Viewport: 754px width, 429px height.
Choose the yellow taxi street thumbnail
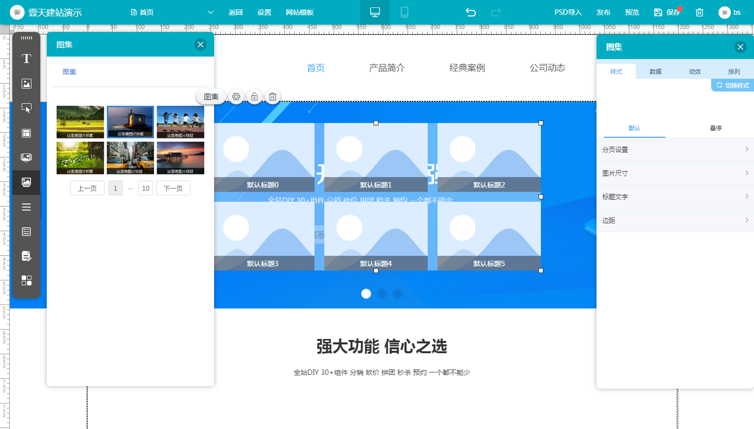tap(130, 158)
